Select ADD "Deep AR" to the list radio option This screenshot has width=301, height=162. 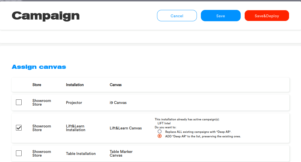(x=160, y=136)
